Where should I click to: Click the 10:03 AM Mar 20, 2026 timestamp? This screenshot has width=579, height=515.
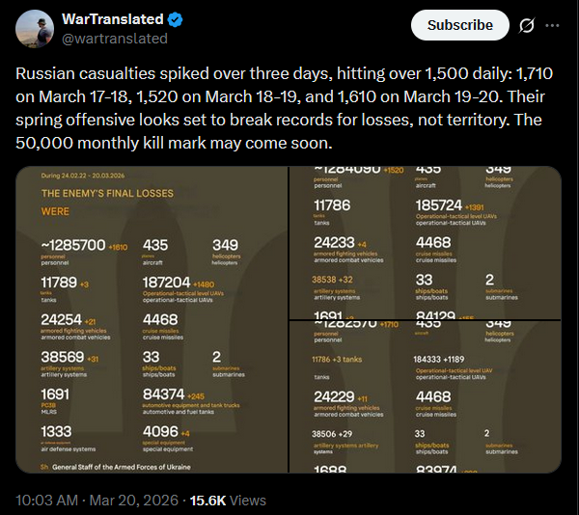click(x=96, y=501)
